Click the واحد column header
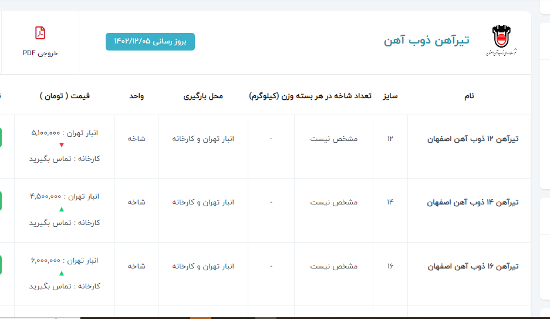Screen dimensions: 550x319 tap(137, 96)
